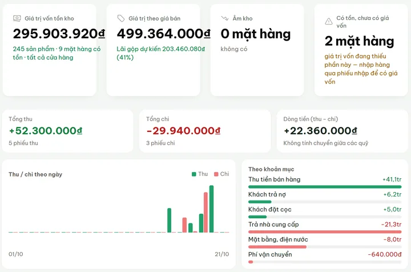Click the Mặt bằng, điện nước progress bar
This screenshot has height=272, width=411.
pyautogui.click(x=325, y=247)
